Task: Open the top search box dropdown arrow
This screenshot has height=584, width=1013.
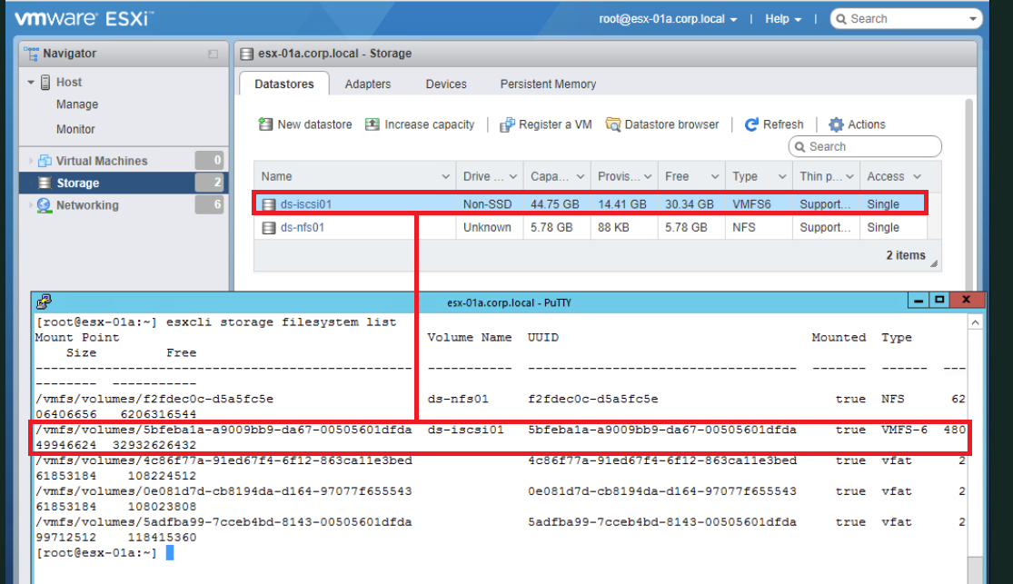Action: [x=973, y=19]
